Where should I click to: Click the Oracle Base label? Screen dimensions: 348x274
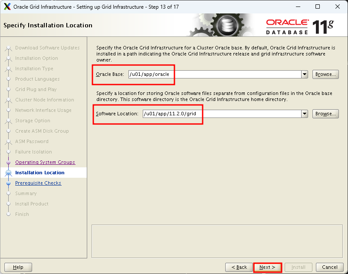coord(110,74)
